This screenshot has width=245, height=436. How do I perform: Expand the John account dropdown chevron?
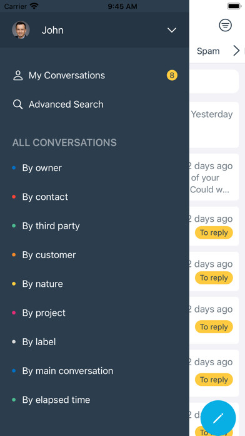172,30
